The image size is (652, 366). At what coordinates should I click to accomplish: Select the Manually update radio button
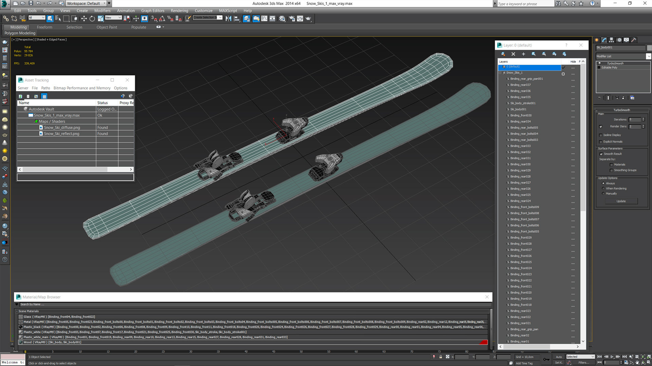(x=603, y=194)
